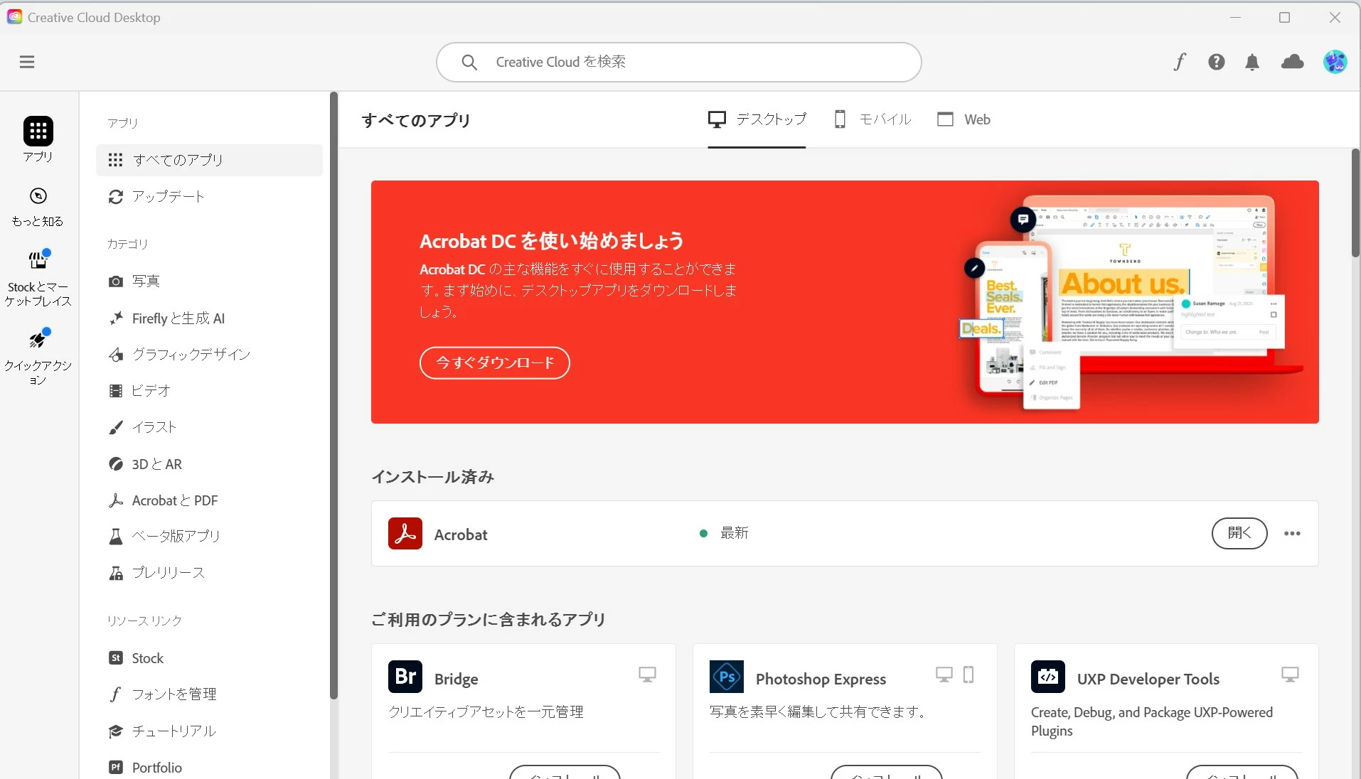Click the sidebar scrollbar

[x=333, y=395]
